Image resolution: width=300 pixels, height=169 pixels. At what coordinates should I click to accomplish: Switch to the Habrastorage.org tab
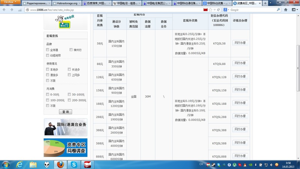click(66, 3)
